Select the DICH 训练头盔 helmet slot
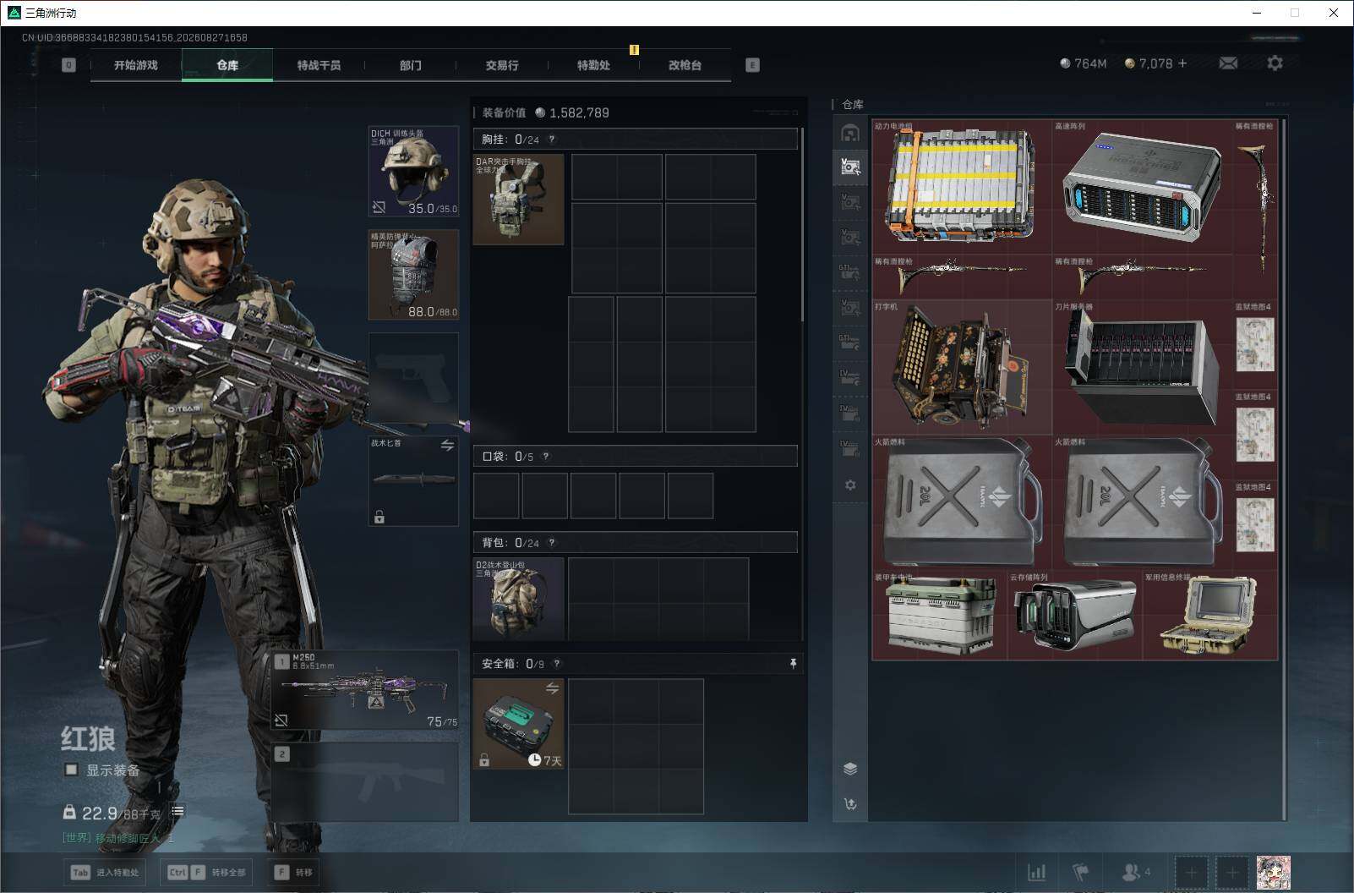The height and width of the screenshot is (893, 1354). (413, 172)
